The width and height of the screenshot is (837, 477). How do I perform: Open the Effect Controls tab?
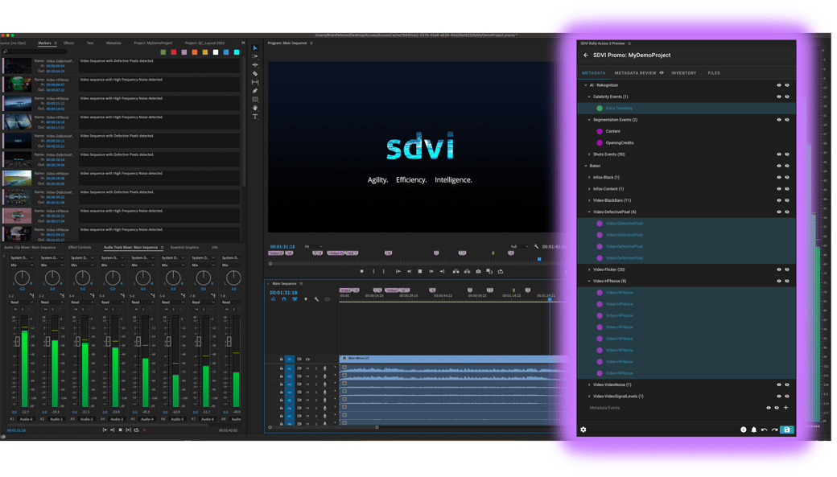80,248
